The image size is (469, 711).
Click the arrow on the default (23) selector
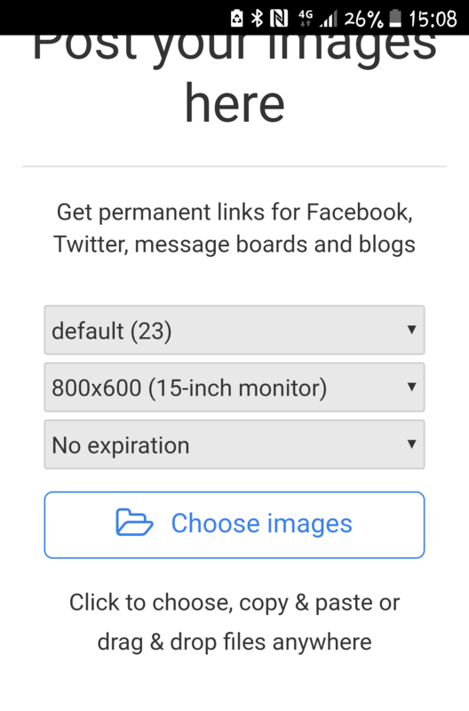click(x=411, y=330)
